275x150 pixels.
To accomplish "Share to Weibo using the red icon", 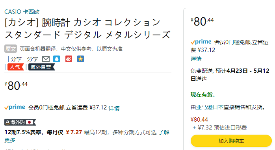I will click(69, 59).
